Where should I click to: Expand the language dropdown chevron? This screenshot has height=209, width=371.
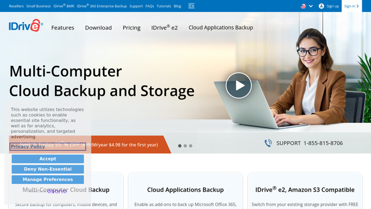pyautogui.click(x=311, y=6)
